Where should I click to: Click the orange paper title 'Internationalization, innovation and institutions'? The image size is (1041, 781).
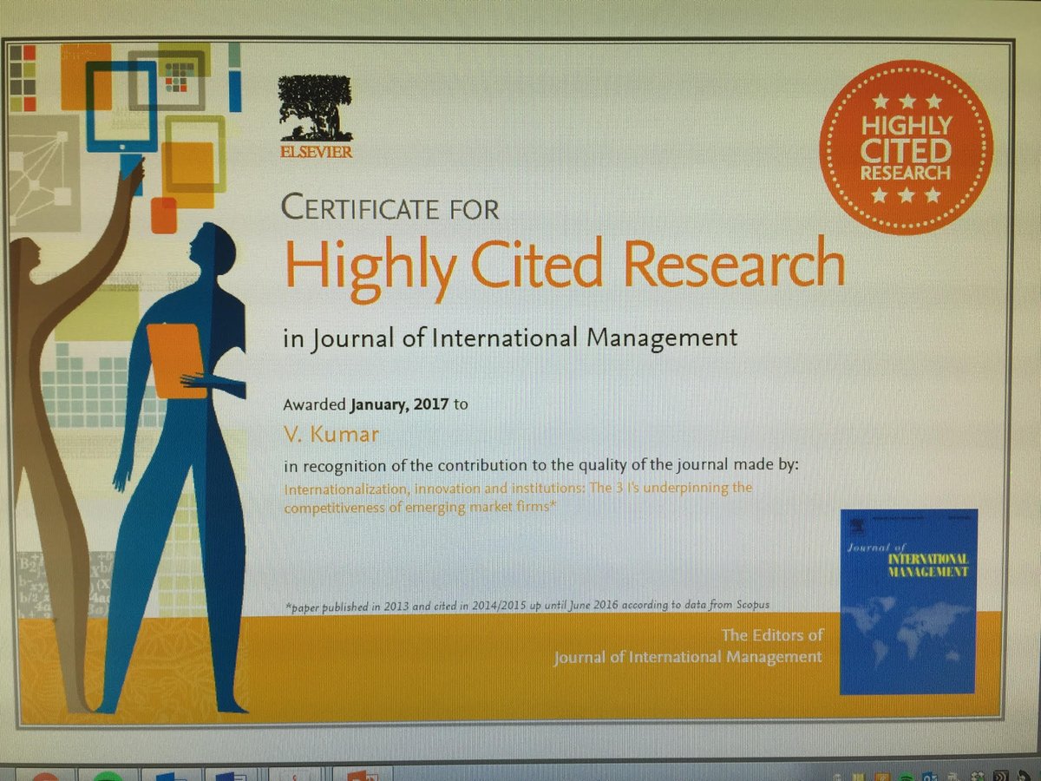pyautogui.click(x=518, y=498)
